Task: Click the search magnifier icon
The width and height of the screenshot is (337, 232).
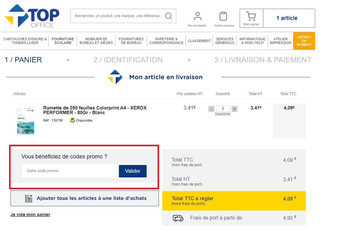Action: [x=169, y=16]
